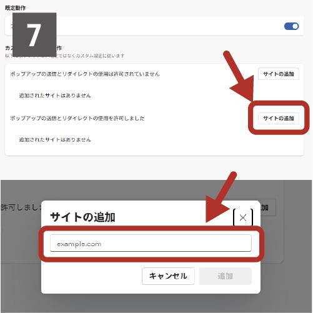Viewport: 313px width, 313px height.
Task: Click the 使用を許可しました section label
Action: (x=77, y=118)
